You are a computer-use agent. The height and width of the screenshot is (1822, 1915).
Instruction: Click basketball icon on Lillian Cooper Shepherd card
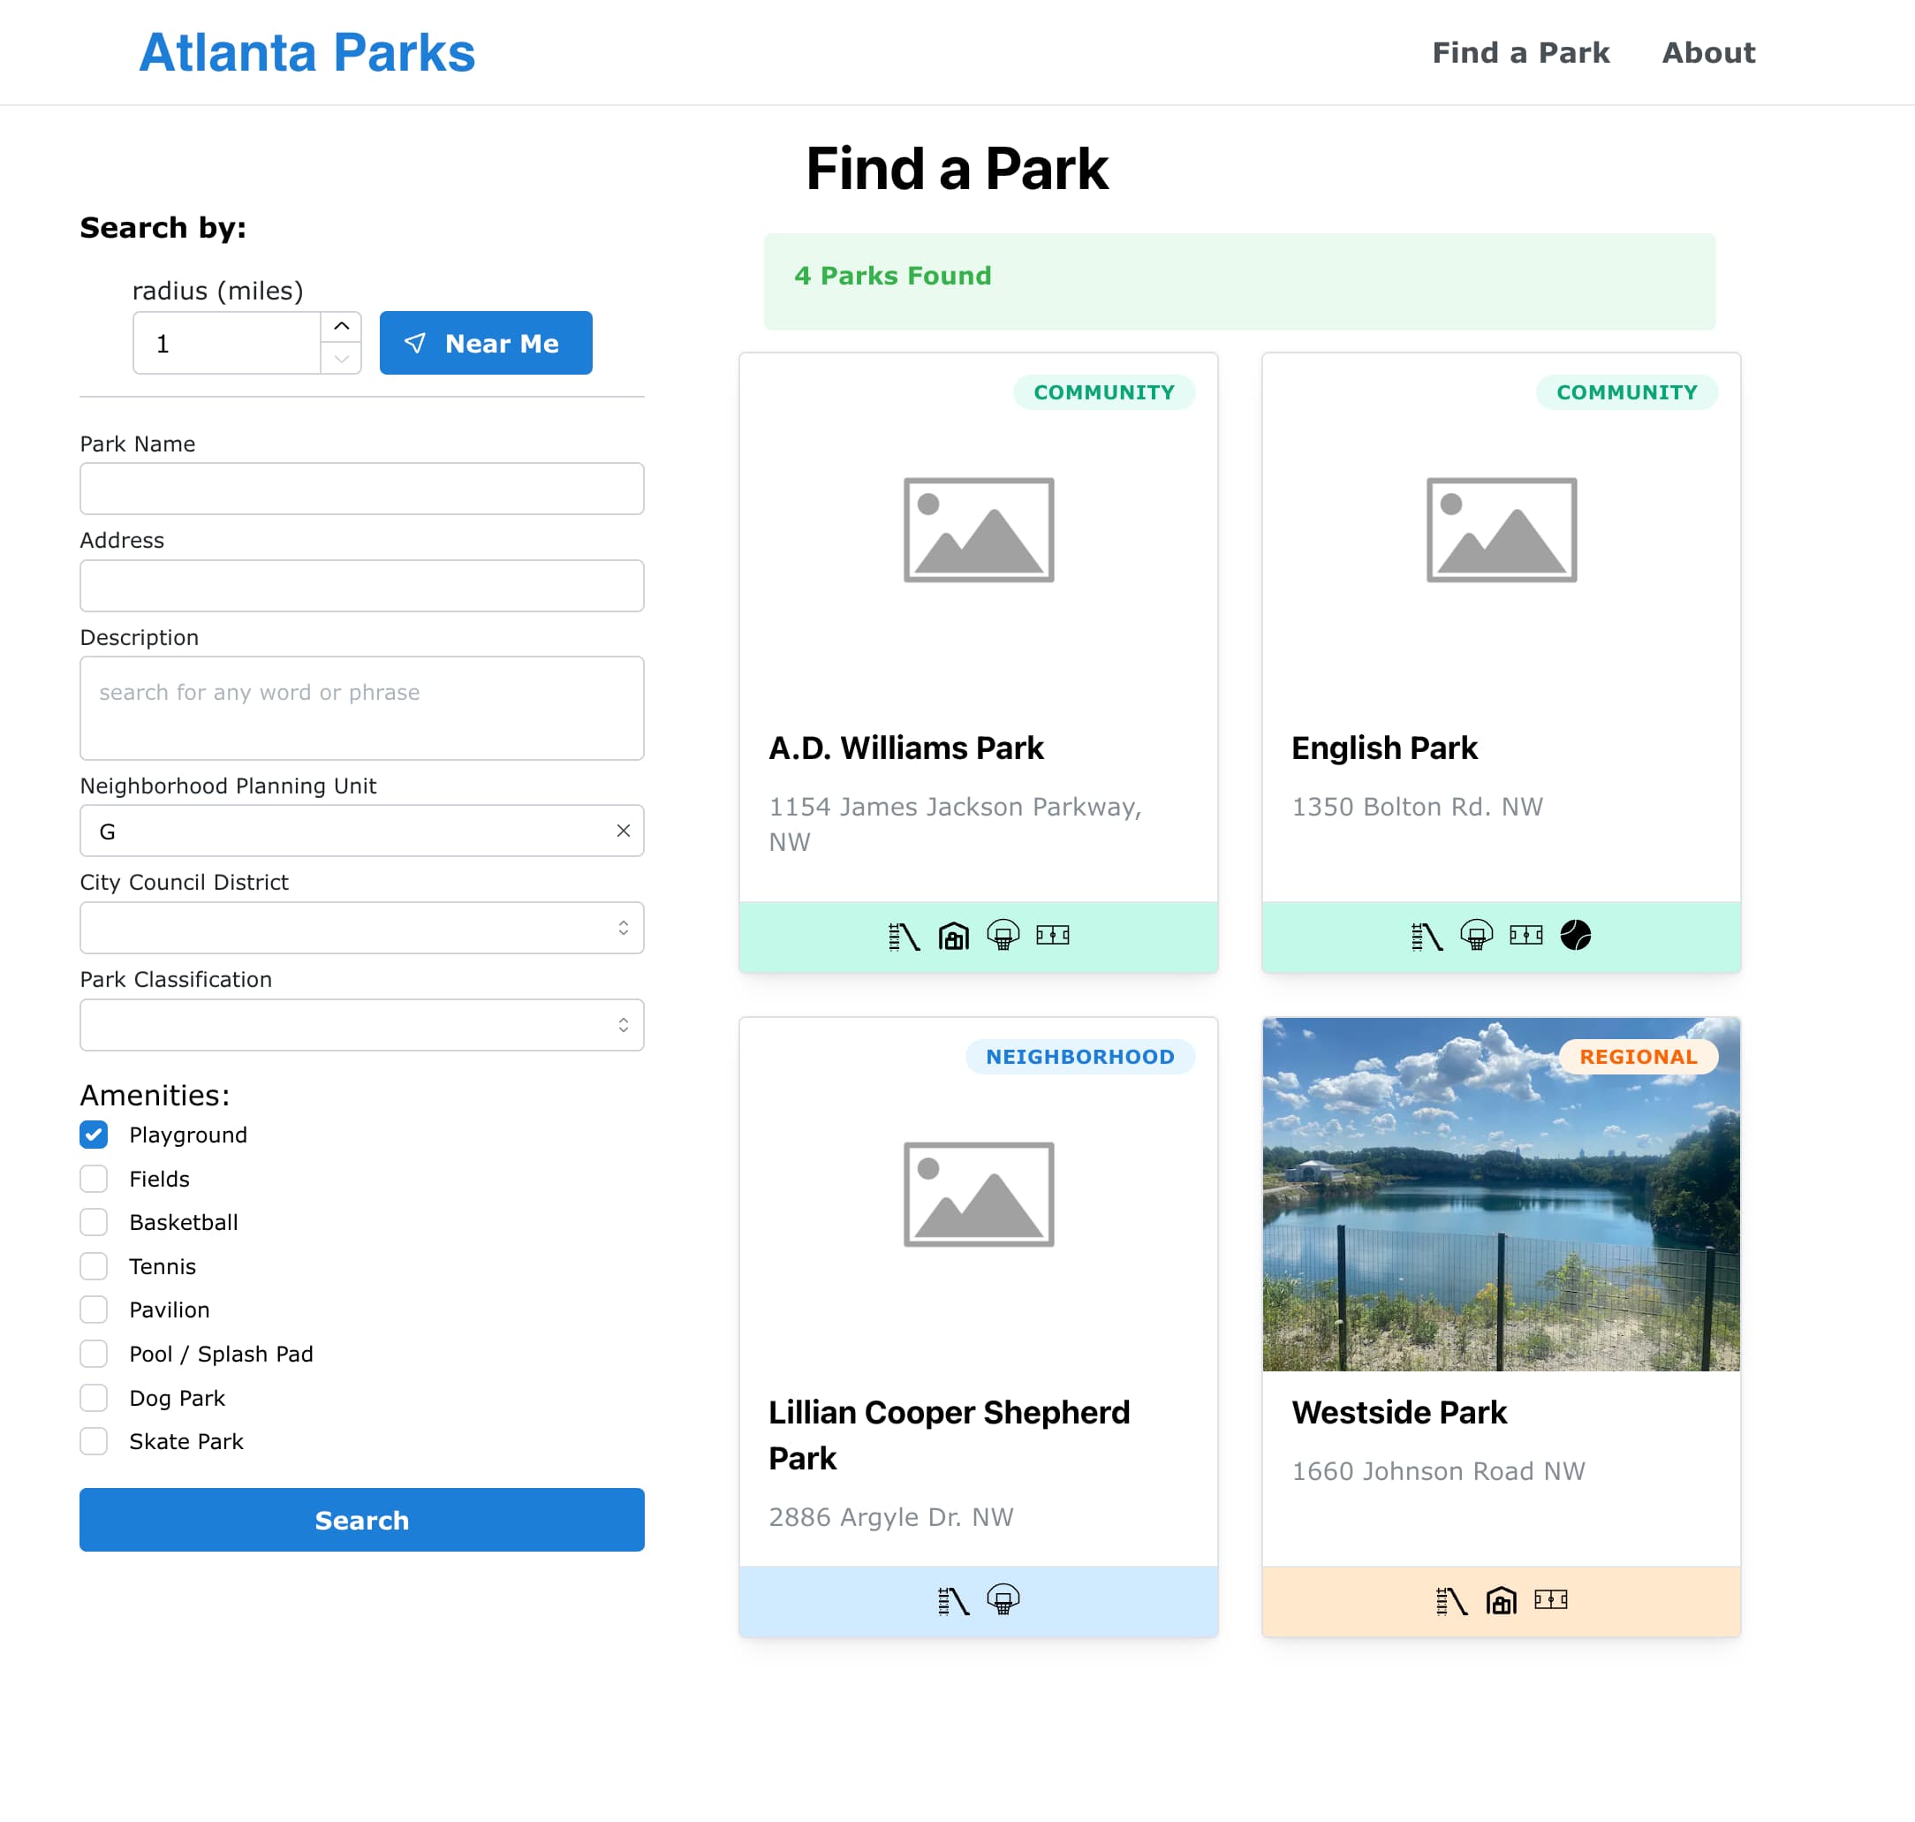point(1003,1599)
